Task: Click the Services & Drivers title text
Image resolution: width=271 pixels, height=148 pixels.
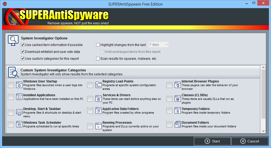Action: tap(116, 95)
